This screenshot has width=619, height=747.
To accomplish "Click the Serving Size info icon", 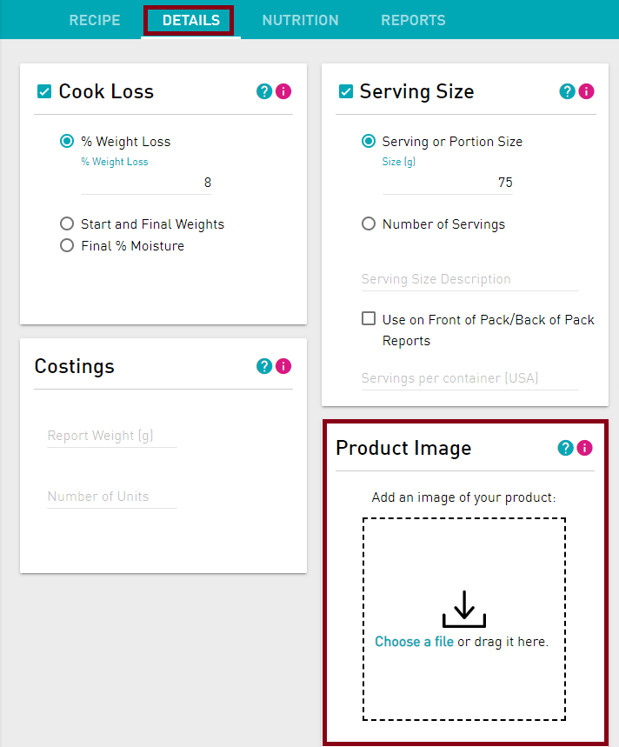I will 588,90.
